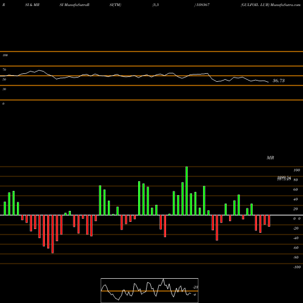Image resolution: width=303 pixels, height=303 pixels.
Task: Click the 70 level label on RSI axis
Action: click(4, 70)
